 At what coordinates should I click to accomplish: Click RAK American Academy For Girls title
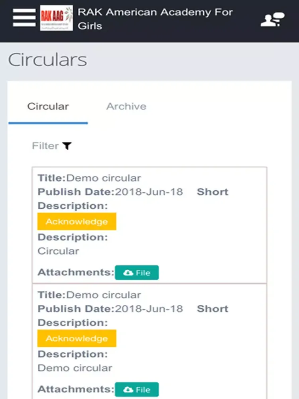click(155, 19)
